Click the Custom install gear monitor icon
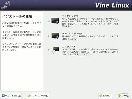The height and width of the screenshot is (99, 132). click(55, 50)
